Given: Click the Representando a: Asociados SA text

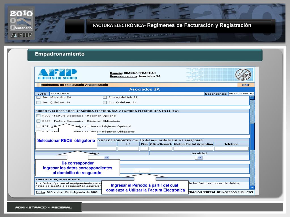Looking at the screenshot, I should tap(135, 76).
